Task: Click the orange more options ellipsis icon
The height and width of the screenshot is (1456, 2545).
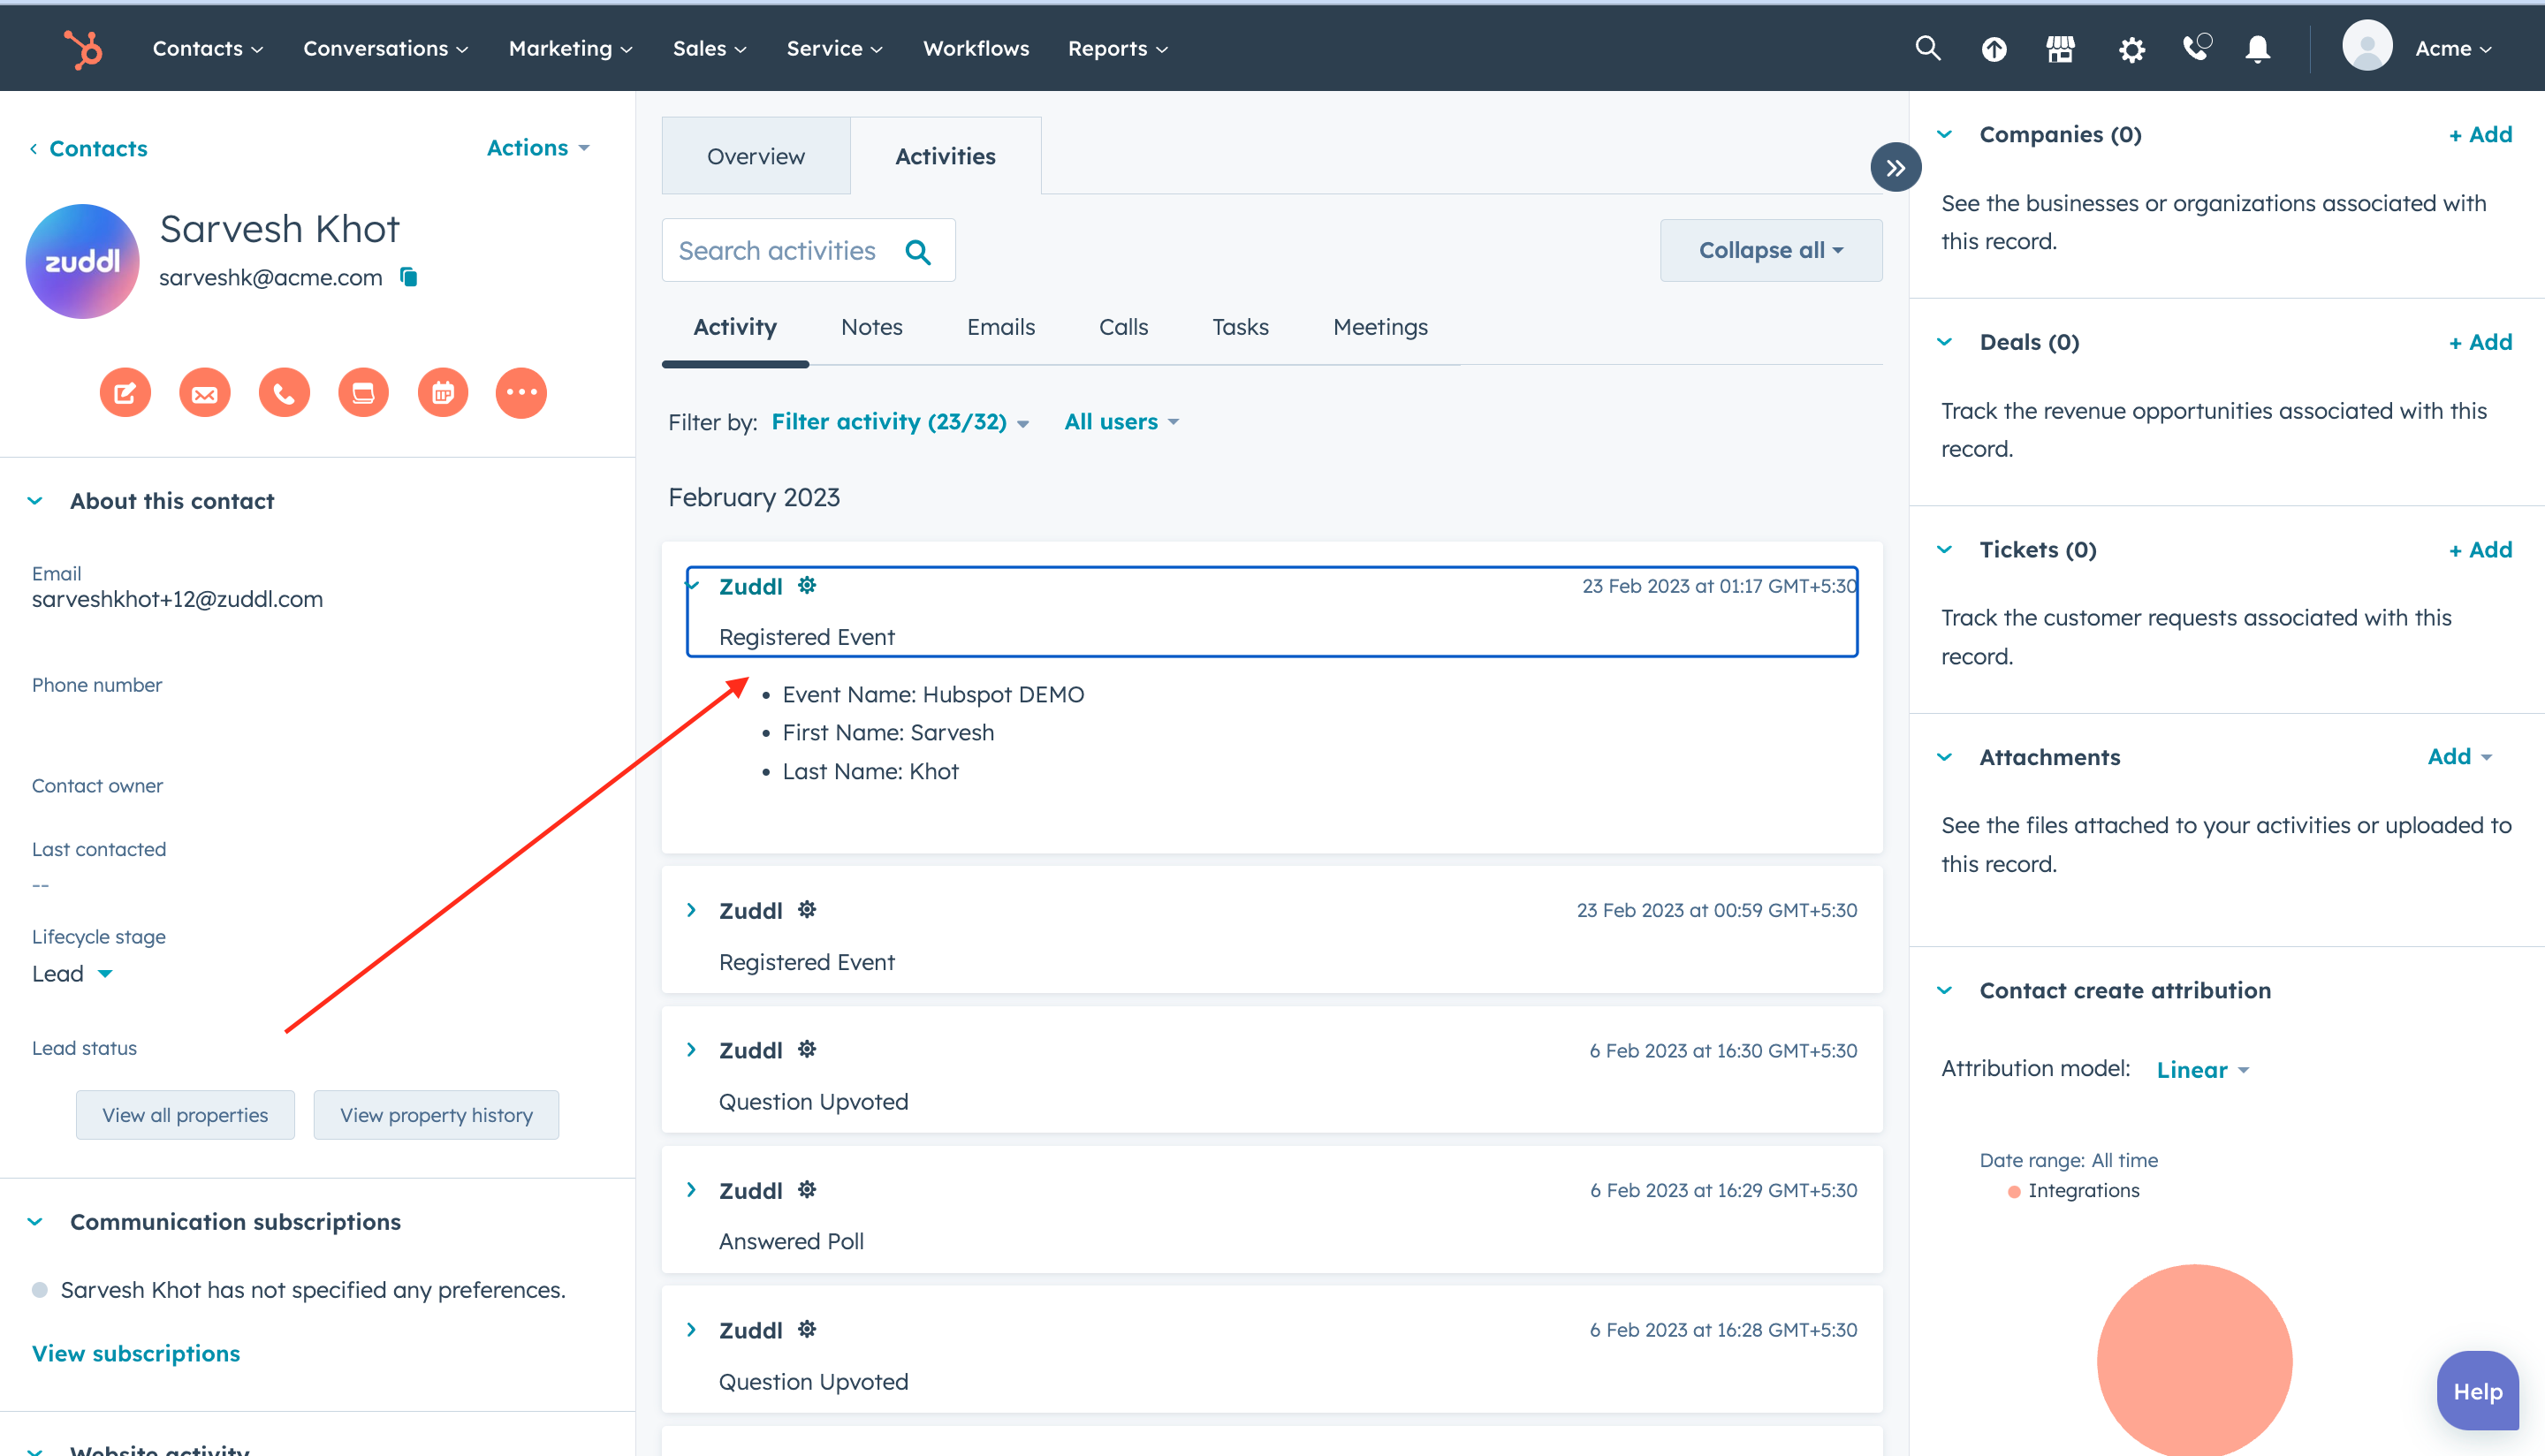Action: (x=521, y=393)
